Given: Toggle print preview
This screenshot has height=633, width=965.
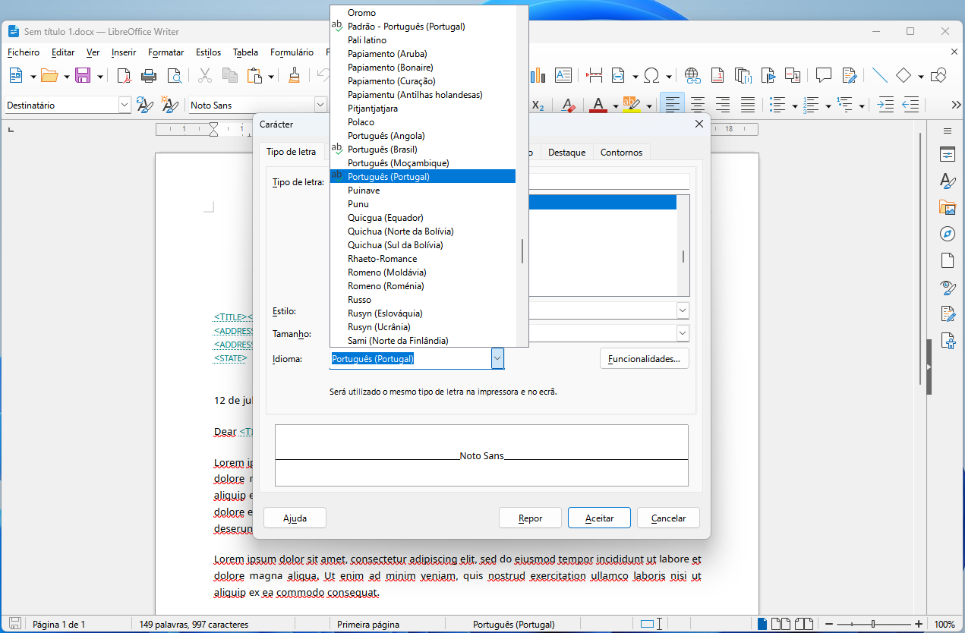Looking at the screenshot, I should (x=175, y=75).
